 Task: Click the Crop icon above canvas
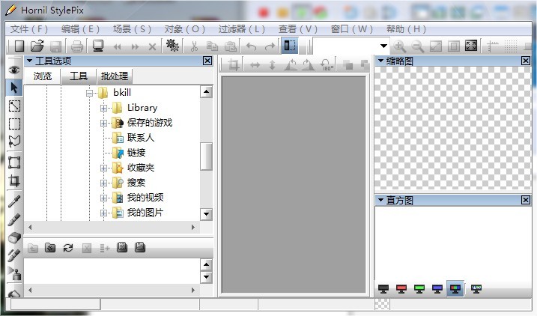tap(234, 64)
